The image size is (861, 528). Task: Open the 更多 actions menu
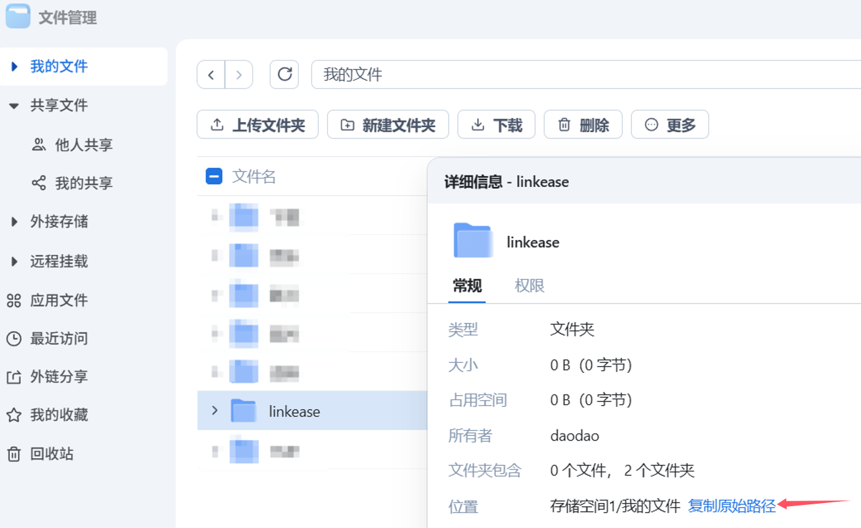tap(670, 125)
